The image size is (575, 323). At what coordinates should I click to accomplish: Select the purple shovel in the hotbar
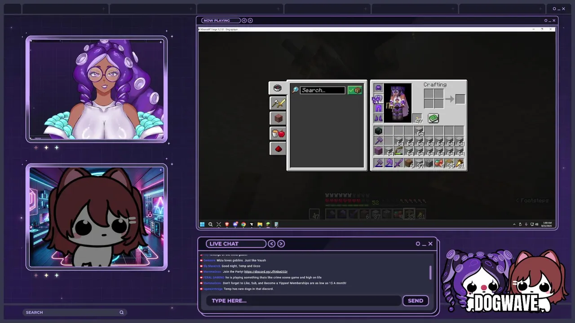click(378, 164)
